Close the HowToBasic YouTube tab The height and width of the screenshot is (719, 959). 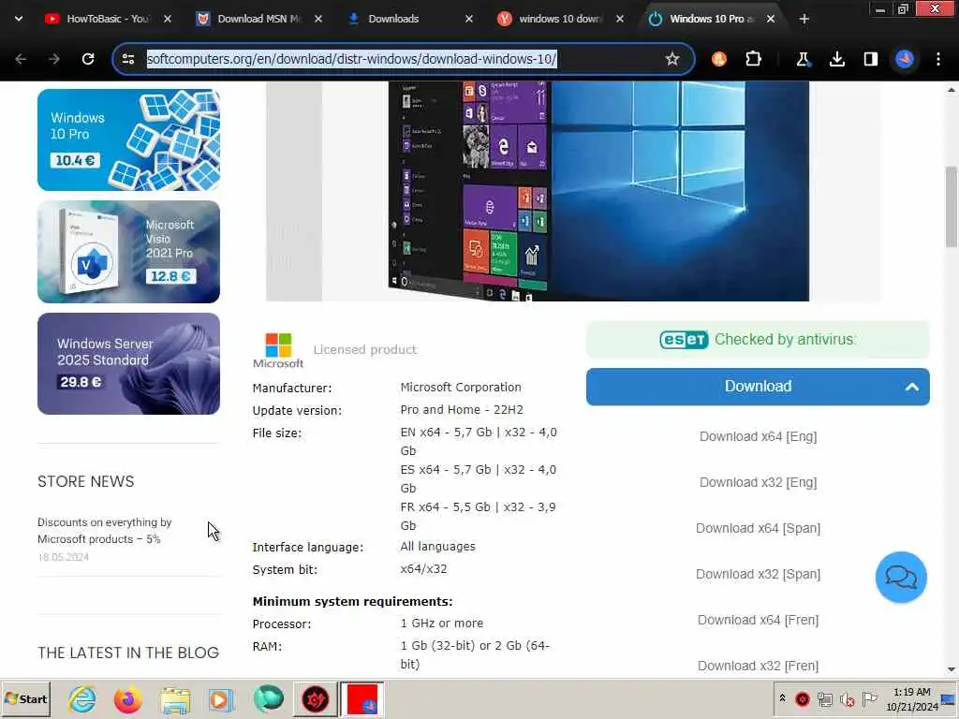click(168, 19)
